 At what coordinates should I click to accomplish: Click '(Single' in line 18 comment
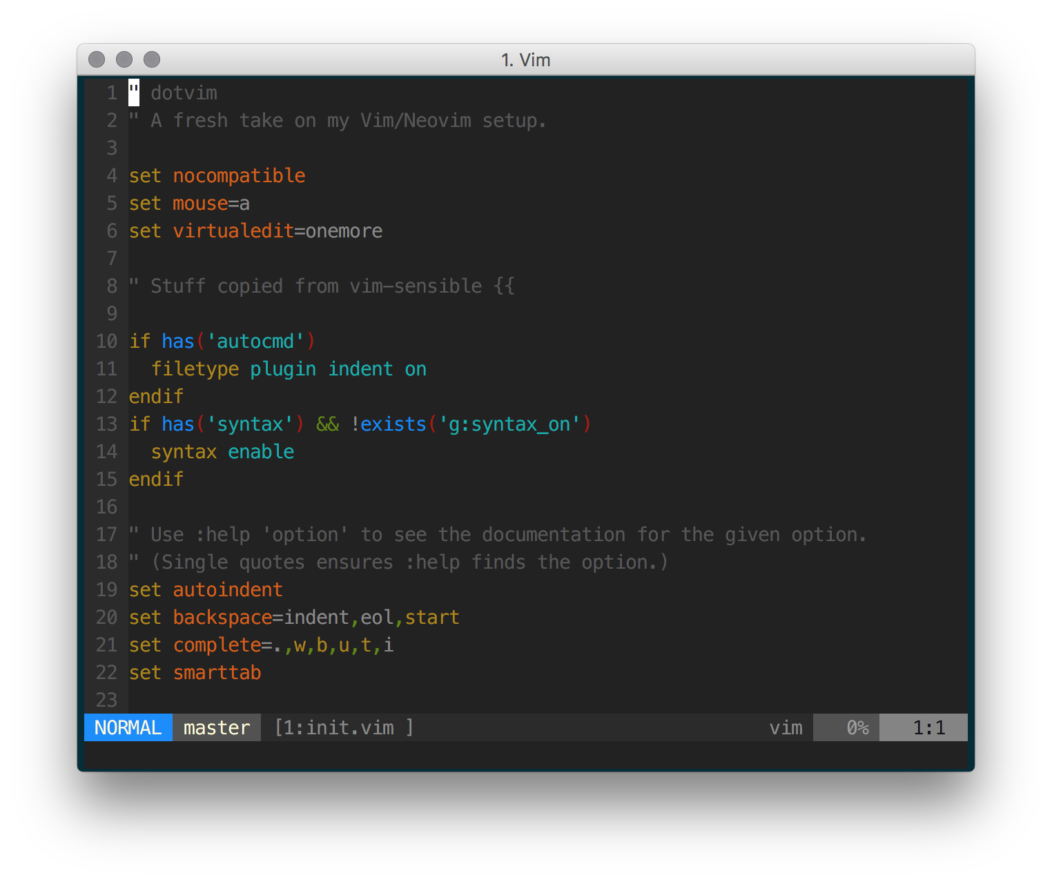[x=189, y=562]
